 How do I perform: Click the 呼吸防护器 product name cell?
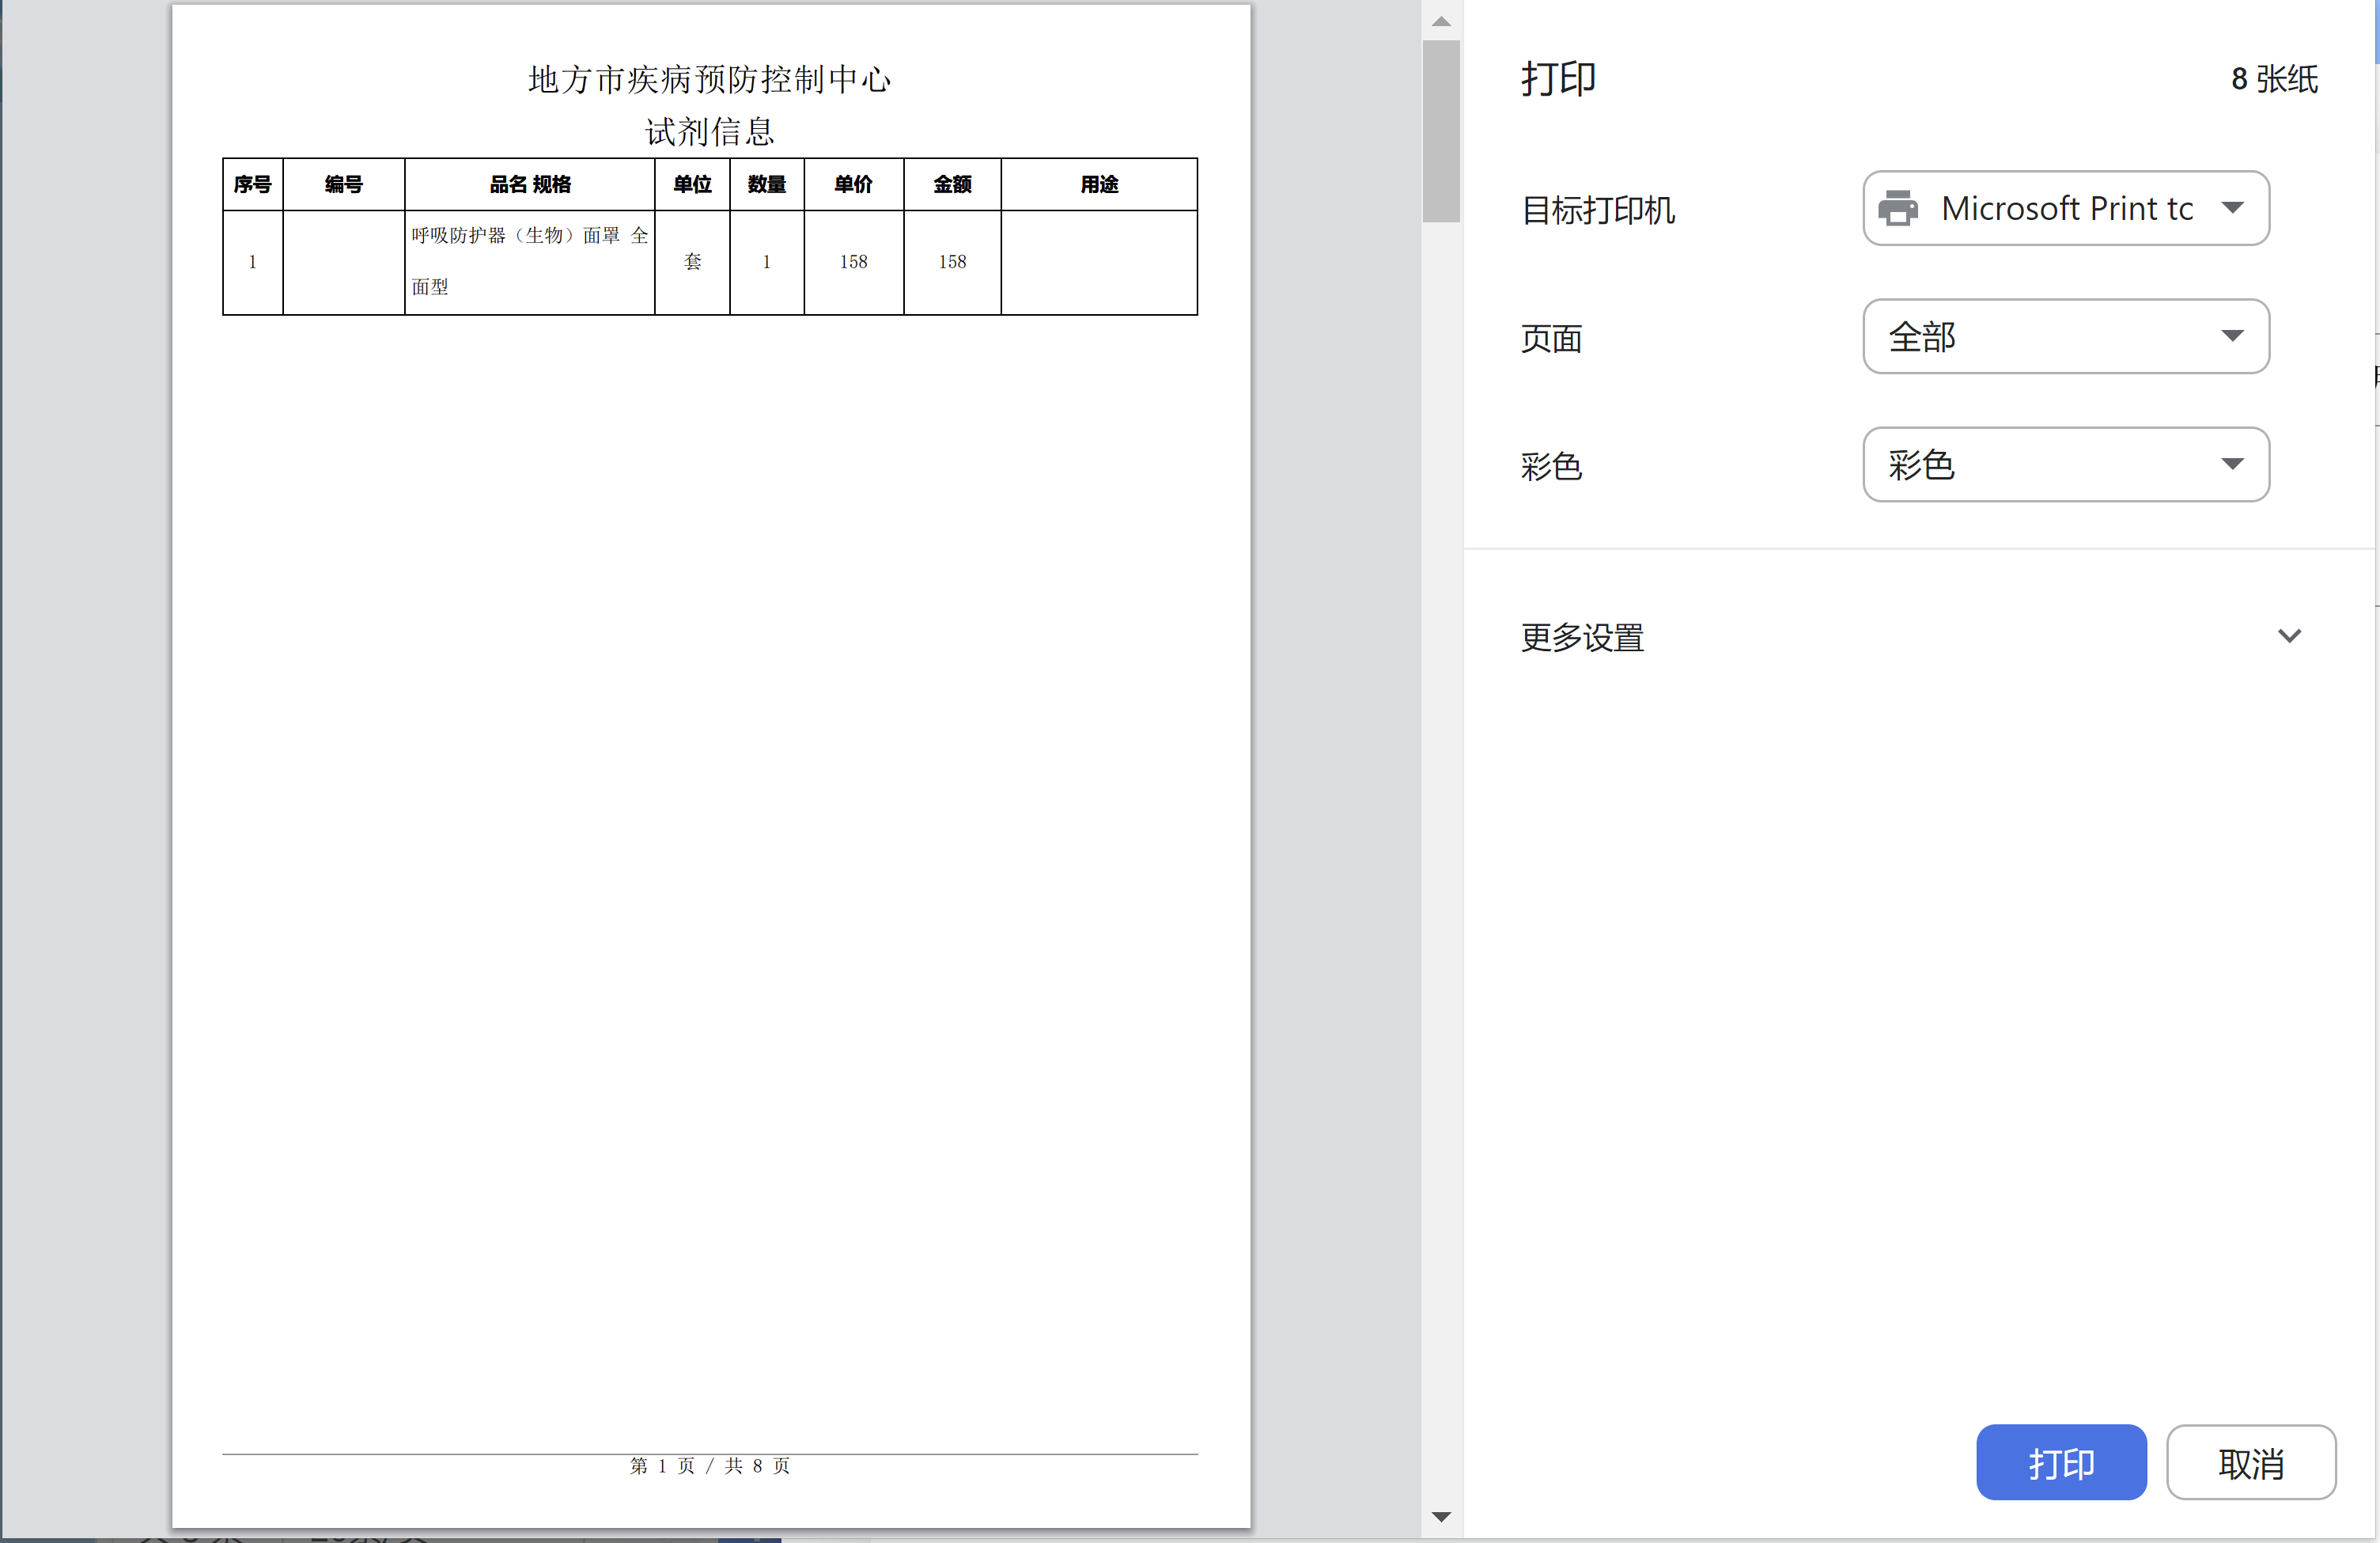pos(530,262)
